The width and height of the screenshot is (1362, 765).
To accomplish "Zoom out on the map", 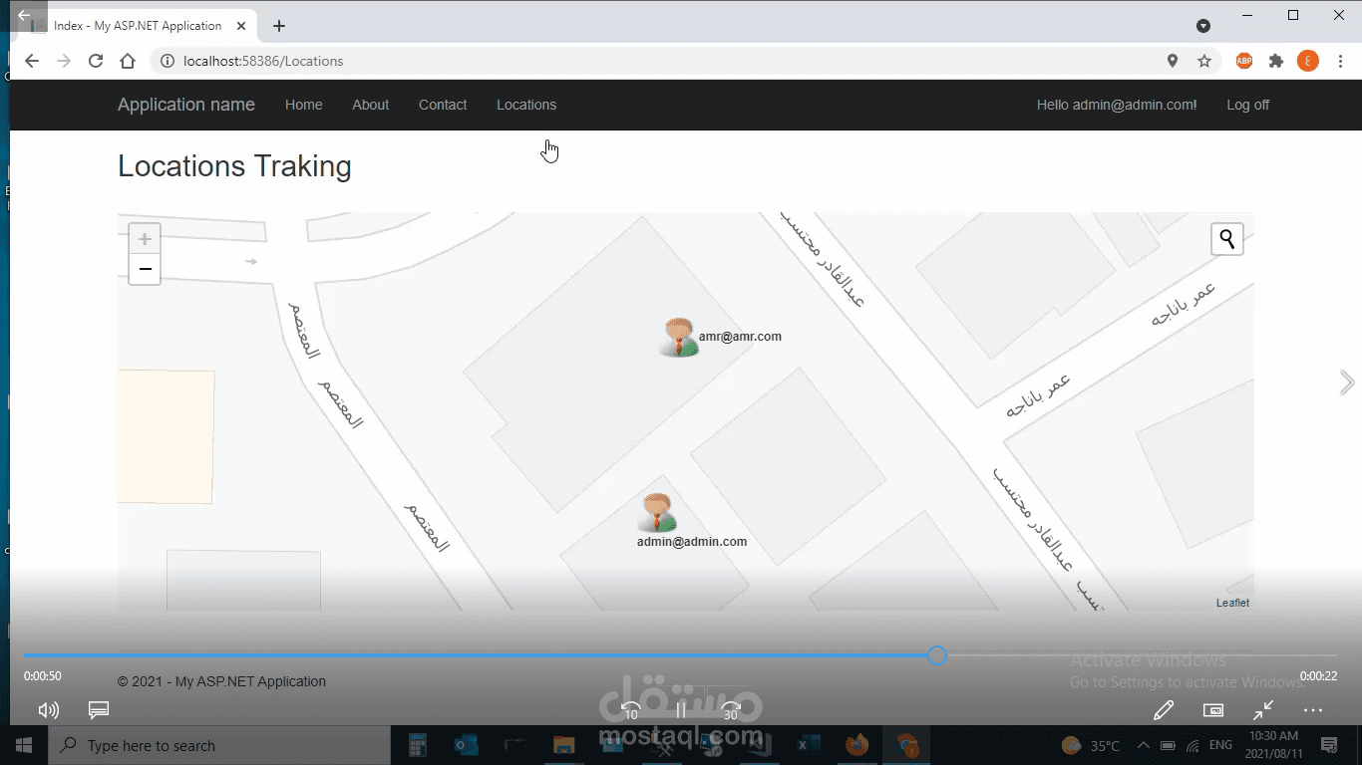I will click(x=145, y=269).
